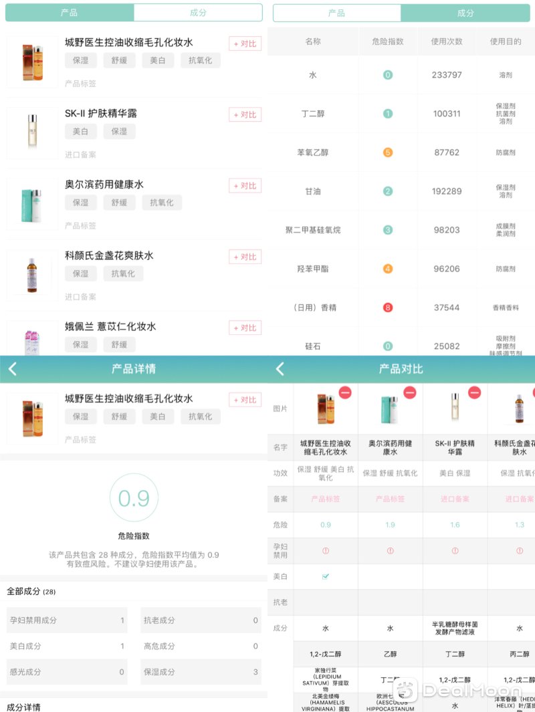Click 使用目的 column header
This screenshot has height=712, width=535.
coord(506,41)
